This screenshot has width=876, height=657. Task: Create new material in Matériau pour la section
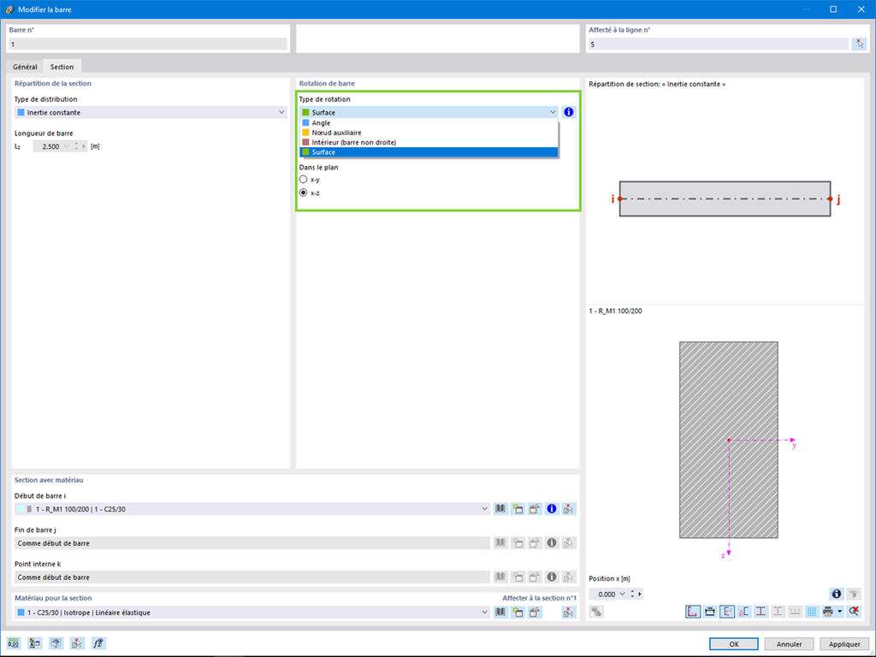[518, 613]
